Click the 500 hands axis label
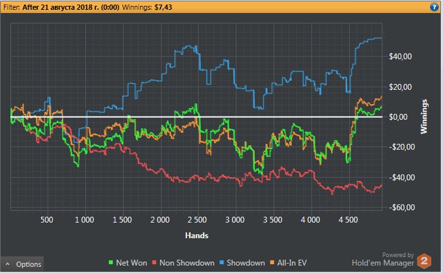This screenshot has width=443, height=274. click(x=47, y=220)
